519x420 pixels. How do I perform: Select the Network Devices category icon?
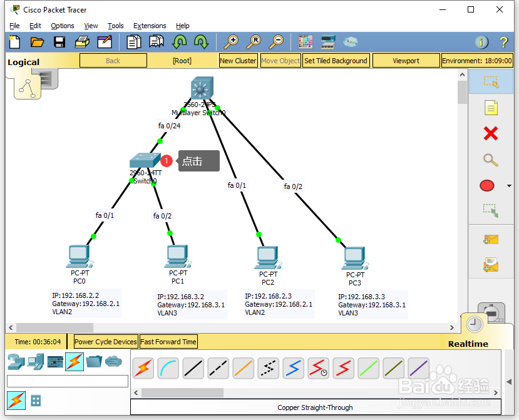[16, 362]
